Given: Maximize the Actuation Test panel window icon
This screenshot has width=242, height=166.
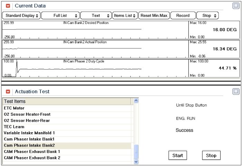Looking at the screenshot, I should pyautogui.click(x=236, y=92).
